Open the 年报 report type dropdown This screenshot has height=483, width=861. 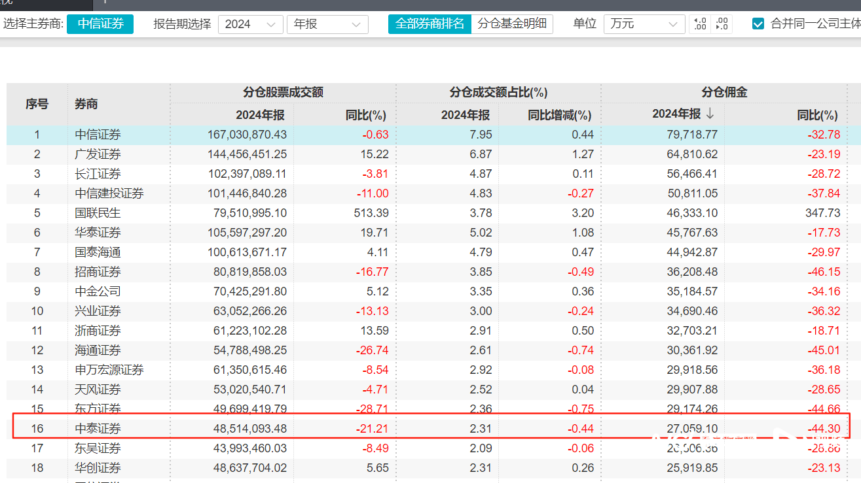[327, 24]
